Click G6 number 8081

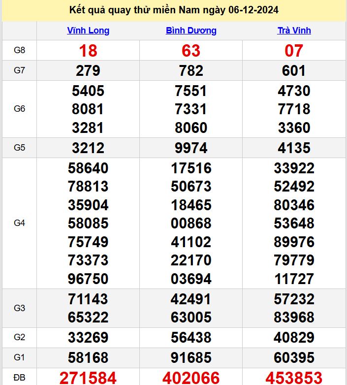[88, 109]
